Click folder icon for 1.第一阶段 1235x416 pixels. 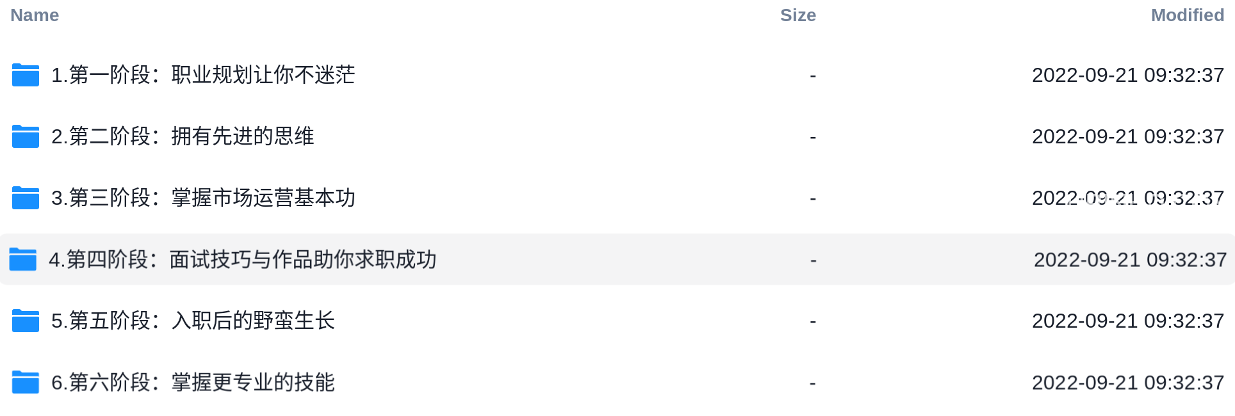26,75
